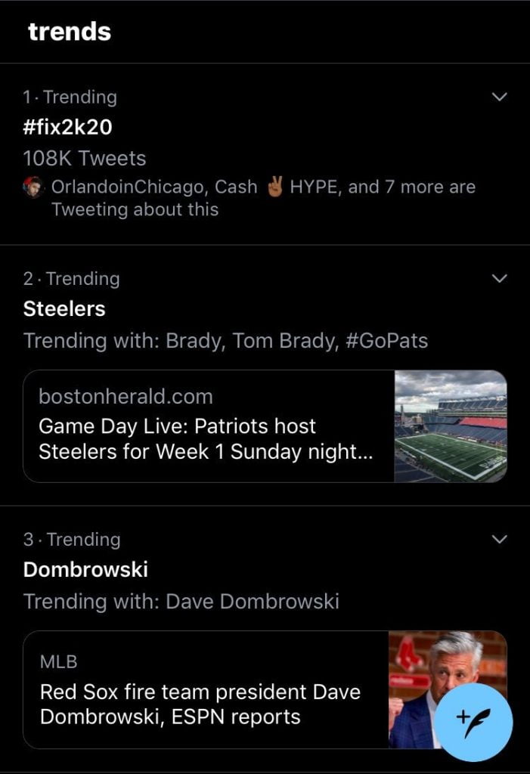The width and height of the screenshot is (530, 774).
Task: Select the MLB source label
Action: 59,661
